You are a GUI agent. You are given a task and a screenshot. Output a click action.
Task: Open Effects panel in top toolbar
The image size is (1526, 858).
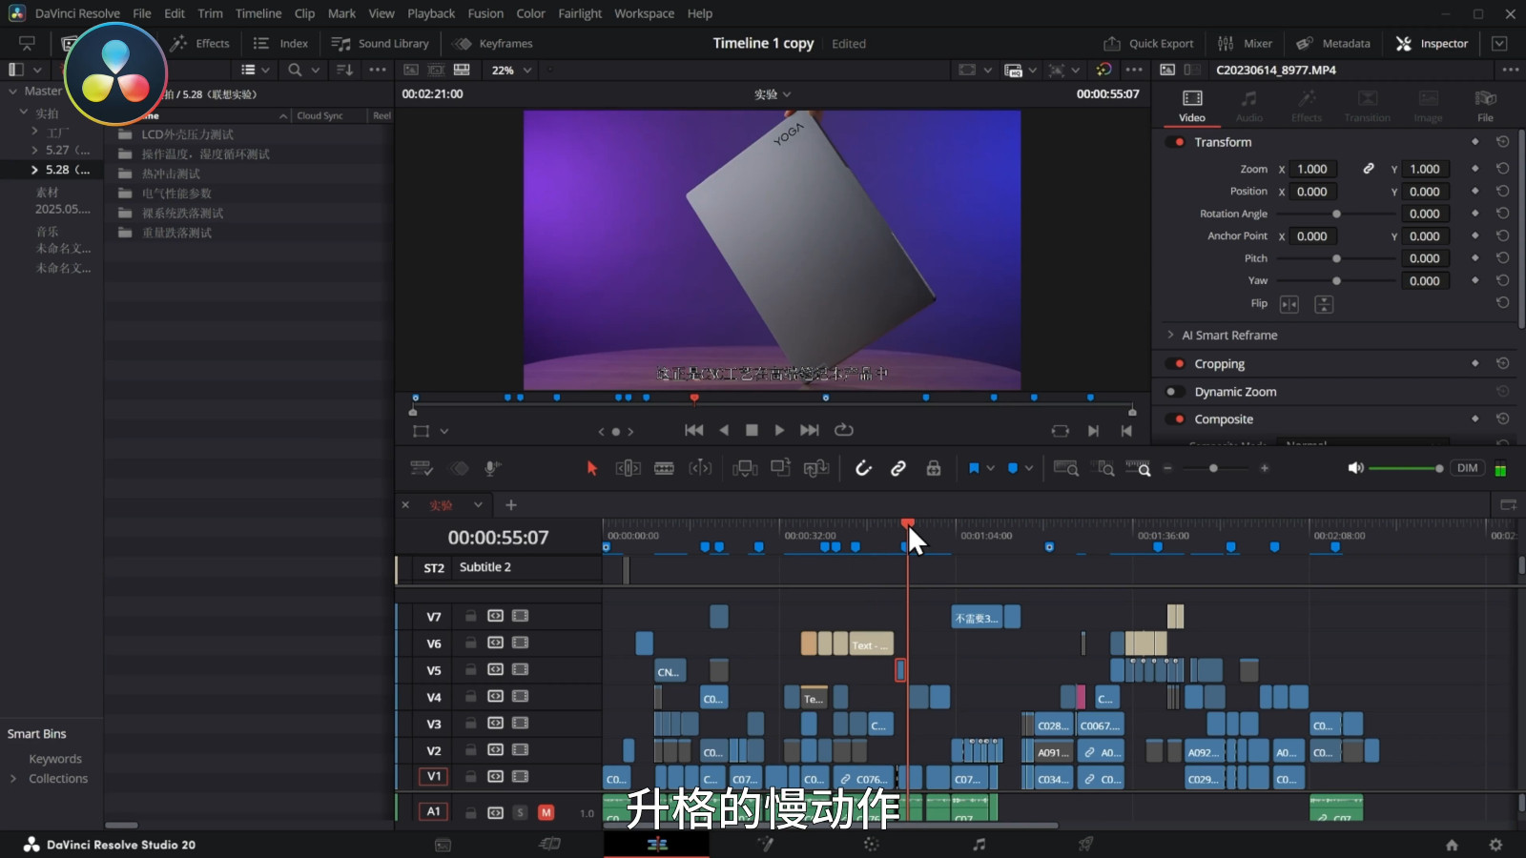(x=200, y=44)
